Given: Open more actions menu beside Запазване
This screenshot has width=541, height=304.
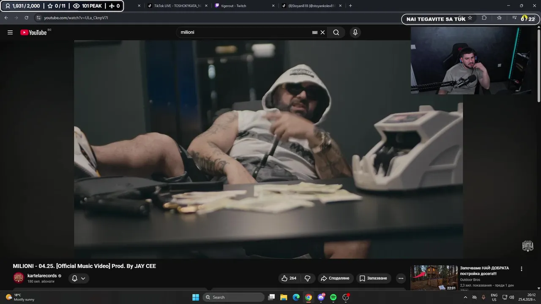Looking at the screenshot, I should pos(401,278).
